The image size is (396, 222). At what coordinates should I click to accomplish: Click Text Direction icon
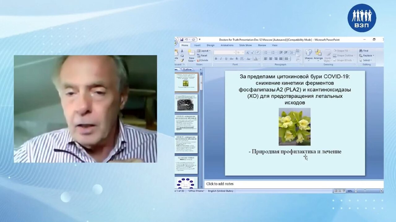pos(298,51)
